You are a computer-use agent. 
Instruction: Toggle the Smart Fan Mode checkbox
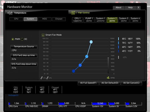43,35
